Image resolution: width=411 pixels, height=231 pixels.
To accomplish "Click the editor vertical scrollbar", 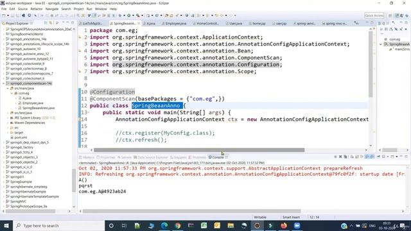I will click(x=371, y=64).
